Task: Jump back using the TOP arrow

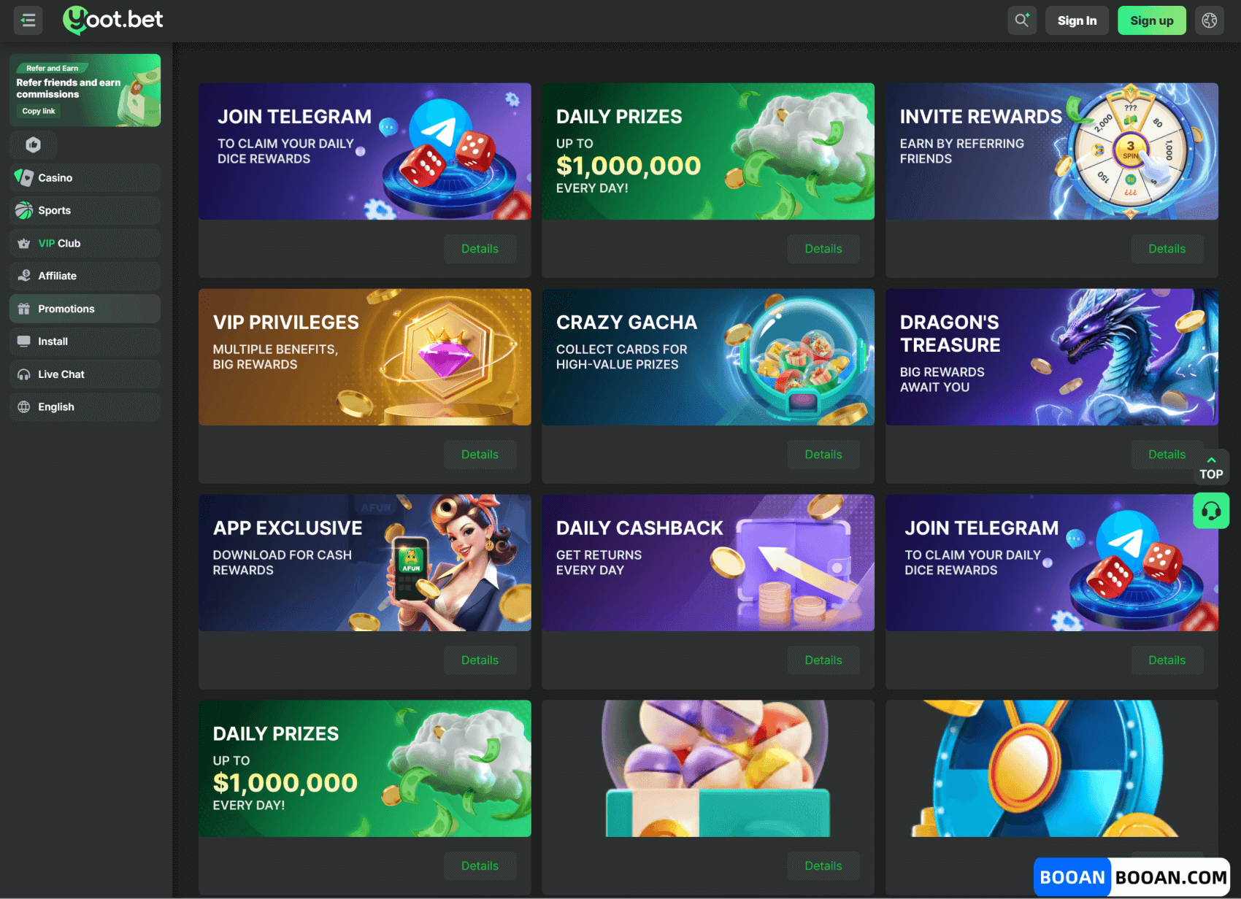Action: click(x=1211, y=467)
